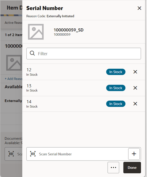Remove serial number 12
Screen dimensions: 147x177
(x=135, y=72)
